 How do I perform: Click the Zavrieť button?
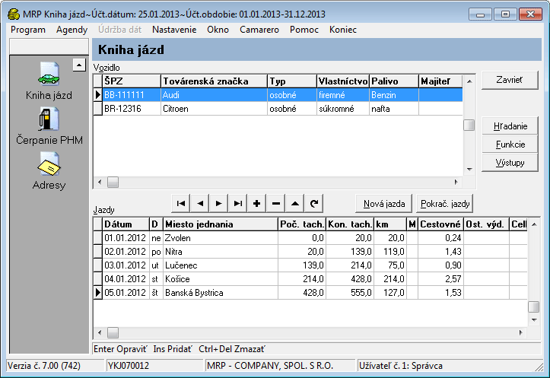click(510, 81)
